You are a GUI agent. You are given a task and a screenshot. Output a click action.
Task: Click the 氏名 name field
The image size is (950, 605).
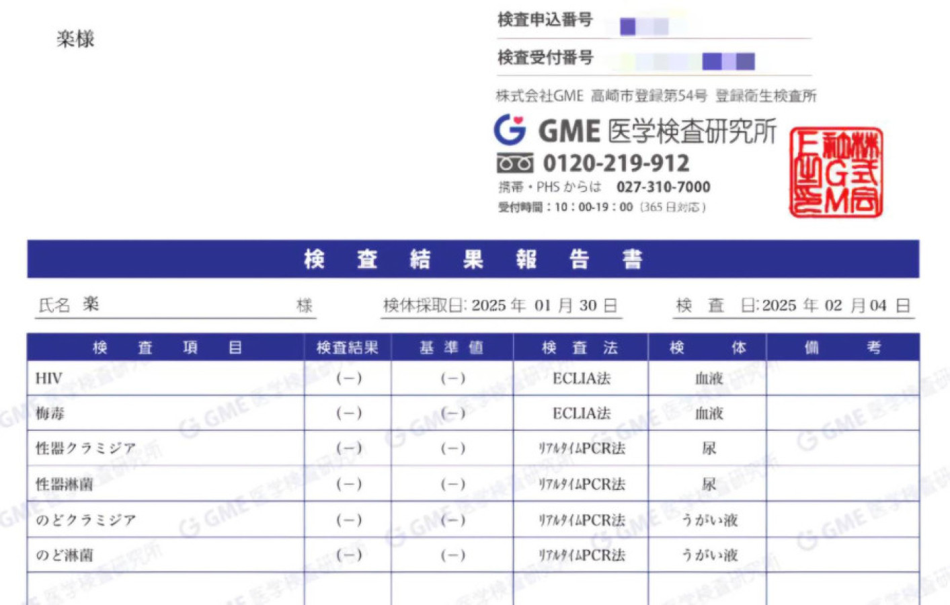pyautogui.click(x=175, y=305)
